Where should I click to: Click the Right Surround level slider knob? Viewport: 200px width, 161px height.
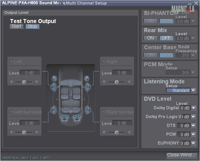point(117,132)
